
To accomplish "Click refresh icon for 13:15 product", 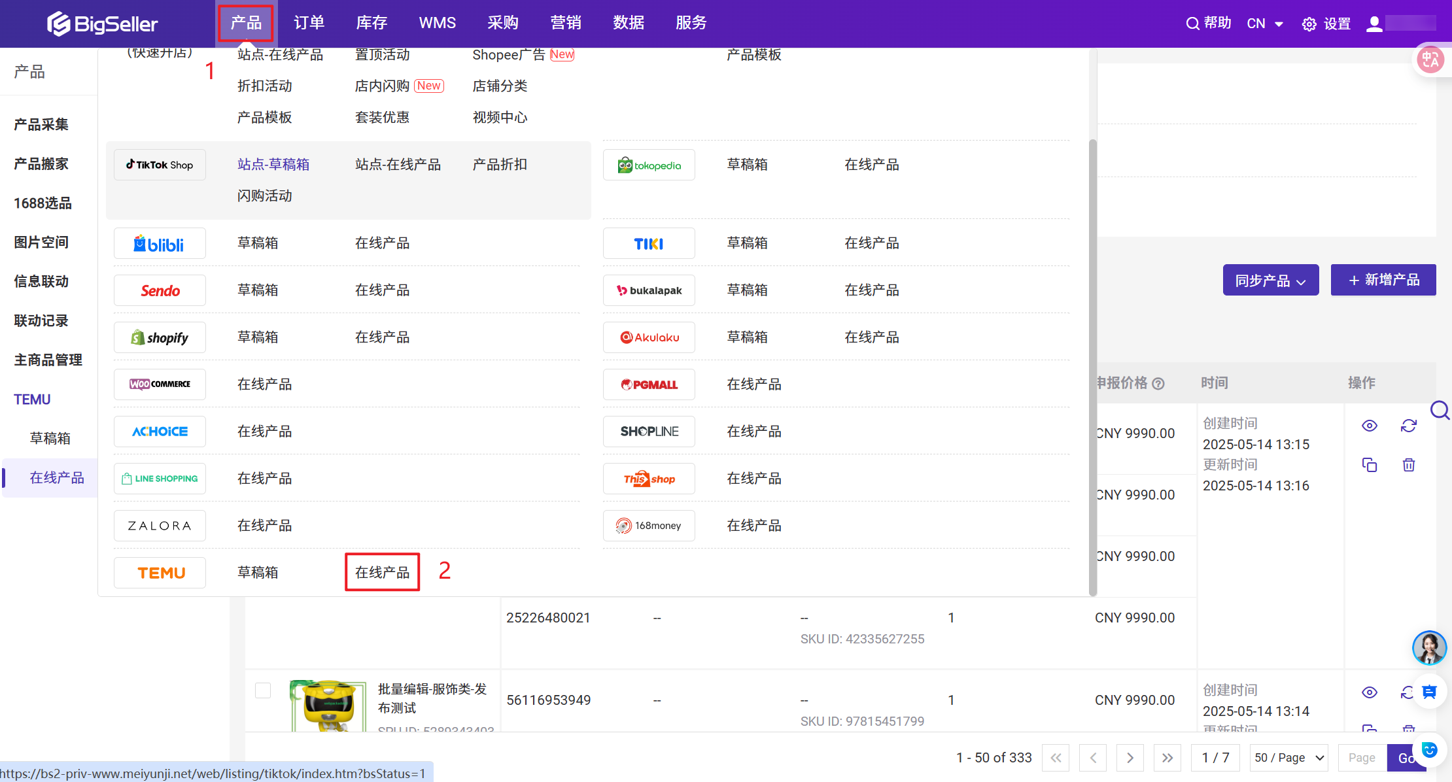I will click(x=1408, y=426).
